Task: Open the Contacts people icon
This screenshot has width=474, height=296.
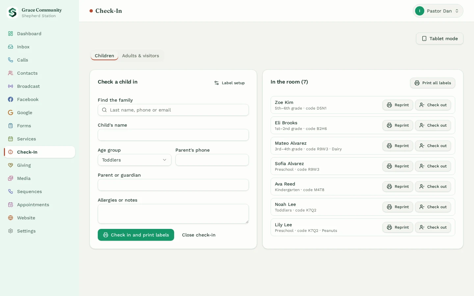Action: 11,73
